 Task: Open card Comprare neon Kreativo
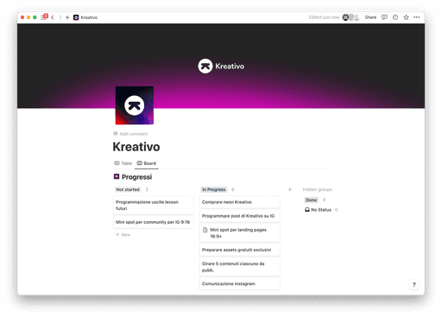tap(240, 202)
